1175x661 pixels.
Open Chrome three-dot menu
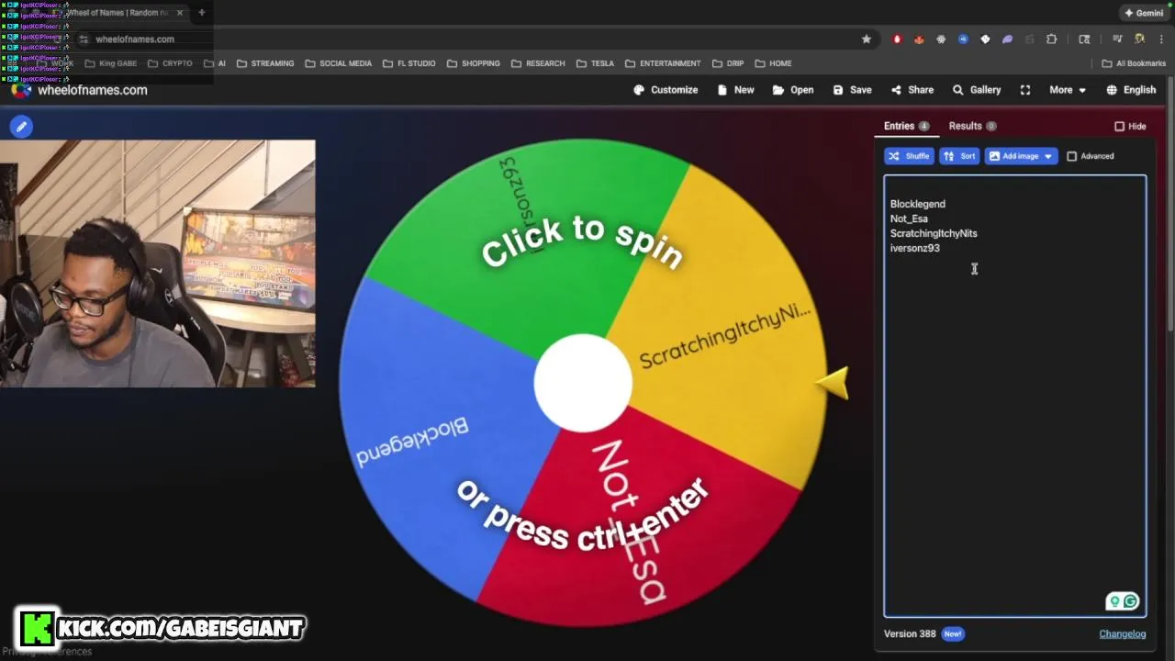coord(1161,39)
